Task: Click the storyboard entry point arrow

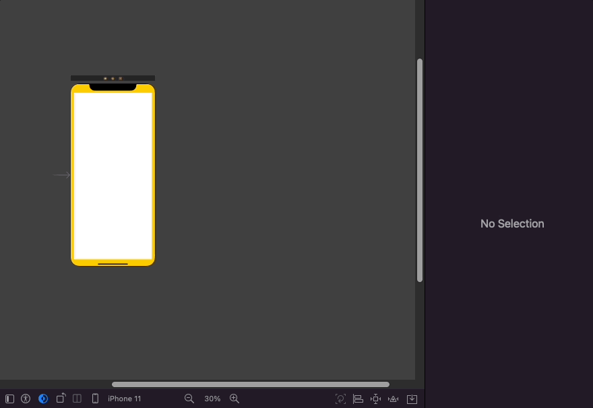Action: [61, 175]
